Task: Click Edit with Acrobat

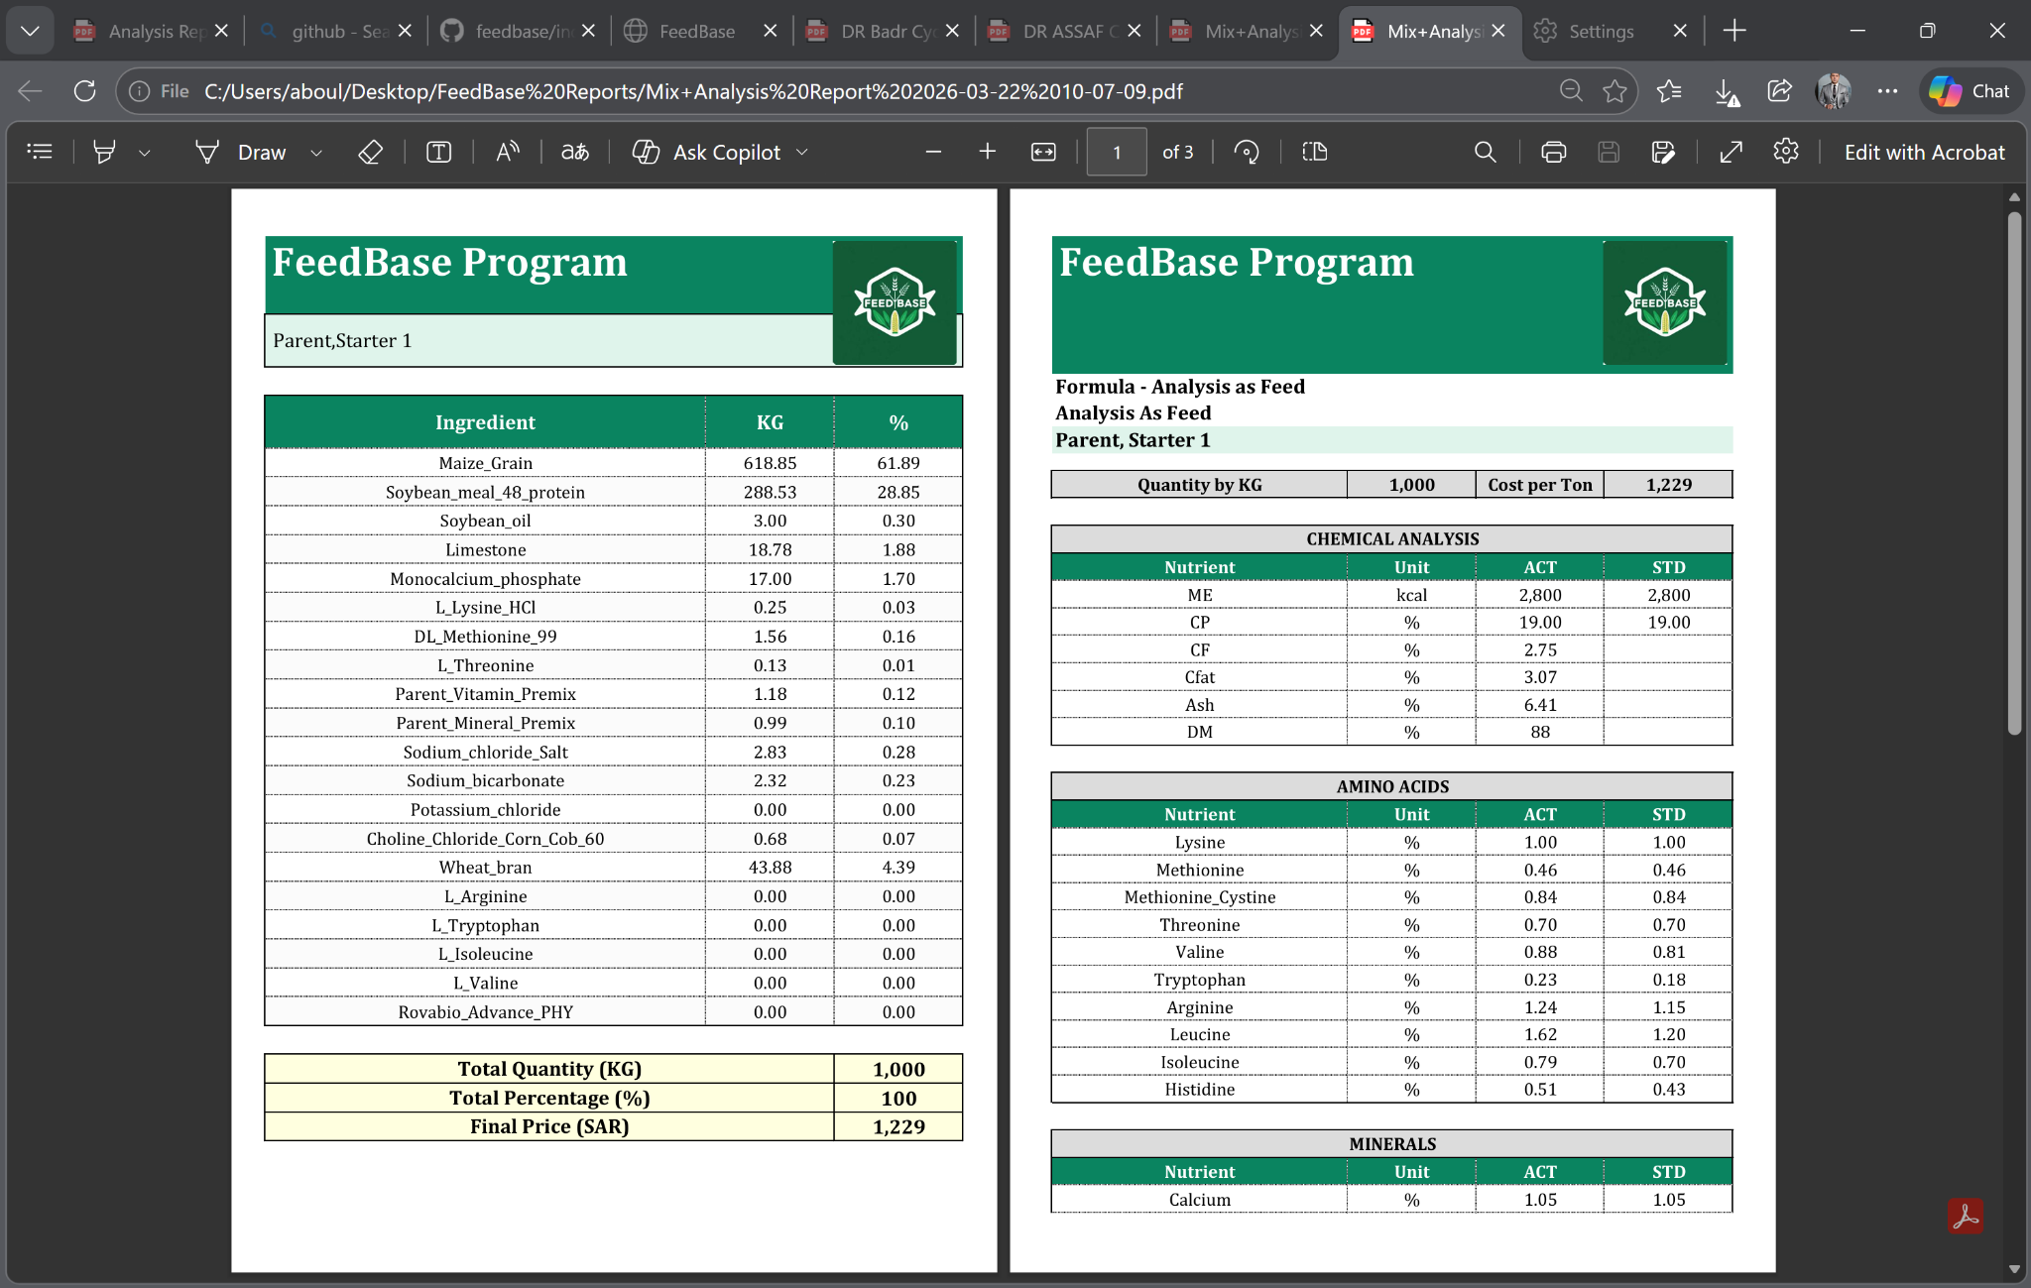Action: (x=1923, y=152)
